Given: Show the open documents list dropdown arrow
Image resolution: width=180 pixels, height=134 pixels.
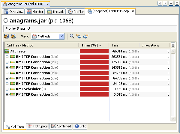Looking at the screenshot, I should click(x=171, y=3).
